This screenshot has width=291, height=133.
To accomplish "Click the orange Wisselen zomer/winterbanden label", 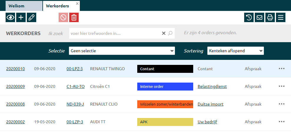I will (165, 104).
